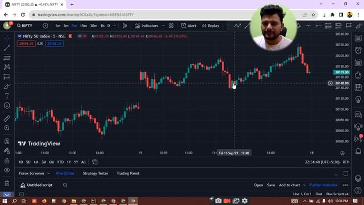Image resolution: width=364 pixels, height=205 pixels.
Task: Expand the timeframe dropdown arrow
Action: 115,26
